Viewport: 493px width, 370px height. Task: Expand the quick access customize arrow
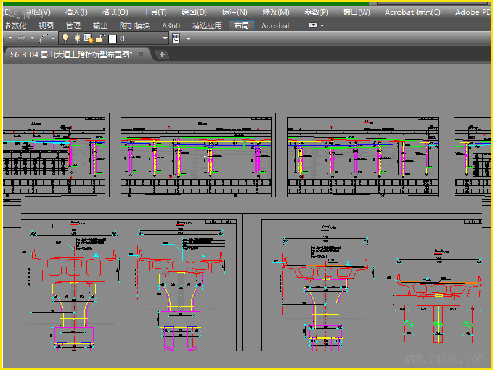pyautogui.click(x=189, y=38)
